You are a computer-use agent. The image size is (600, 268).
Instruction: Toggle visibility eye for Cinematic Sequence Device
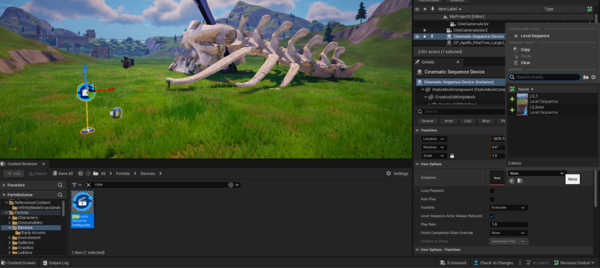click(x=417, y=37)
